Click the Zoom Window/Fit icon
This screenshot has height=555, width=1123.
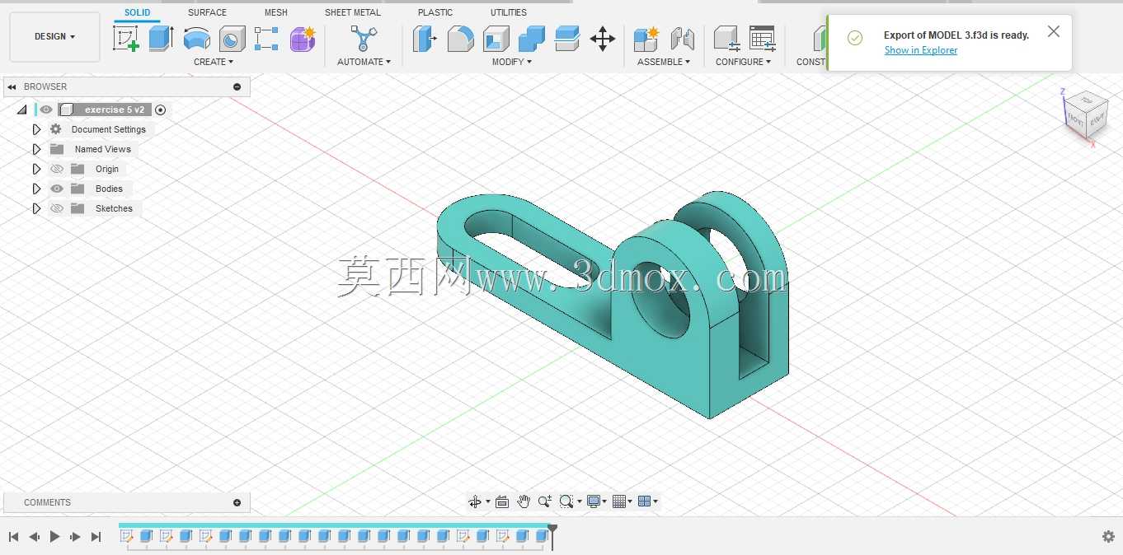pos(566,501)
